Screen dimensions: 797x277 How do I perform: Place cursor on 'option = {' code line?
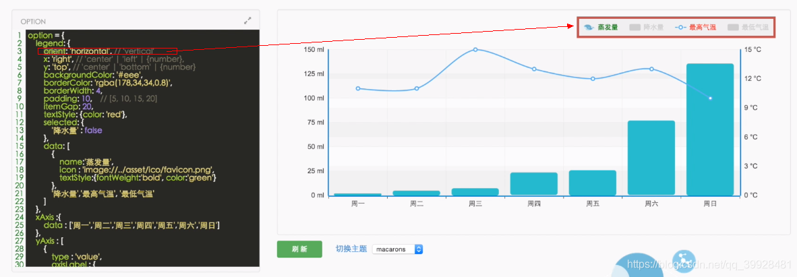tap(46, 36)
